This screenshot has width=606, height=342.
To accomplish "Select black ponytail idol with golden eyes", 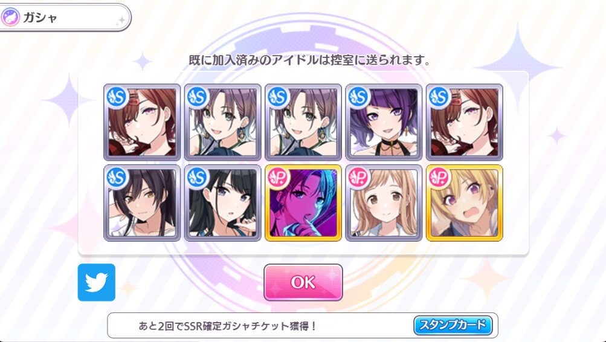I will [142, 203].
